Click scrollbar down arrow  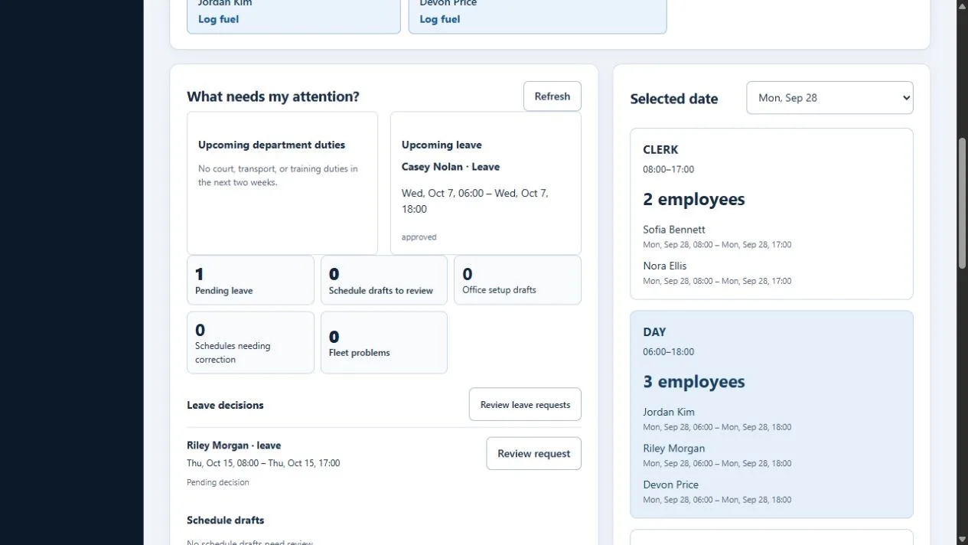click(963, 539)
